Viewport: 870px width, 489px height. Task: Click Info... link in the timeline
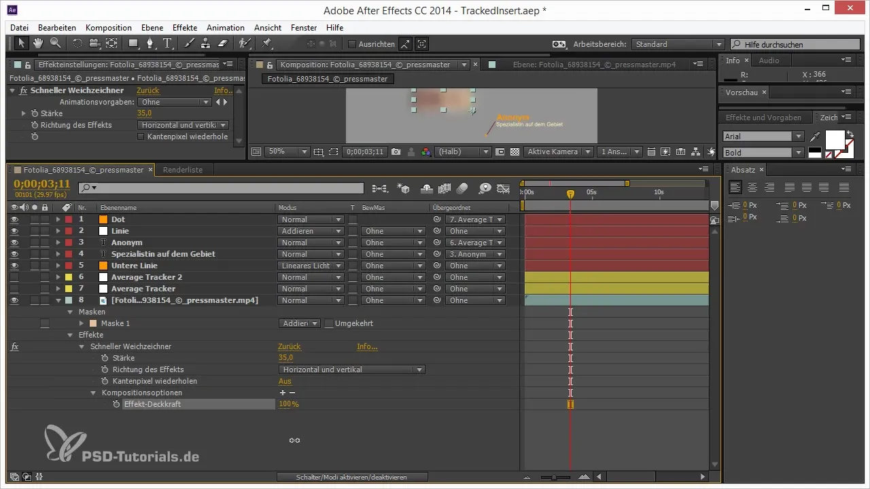coord(367,346)
